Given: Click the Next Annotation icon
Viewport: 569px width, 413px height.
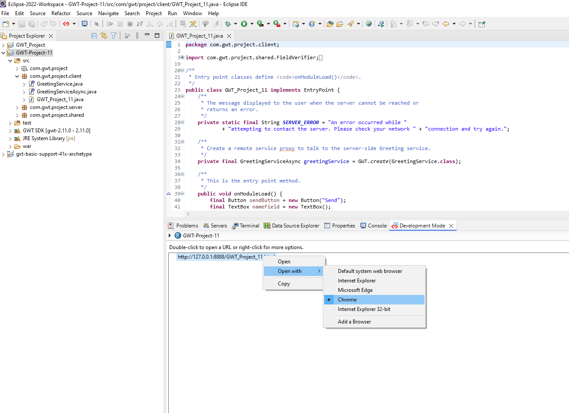Looking at the screenshot, I should click(x=393, y=24).
